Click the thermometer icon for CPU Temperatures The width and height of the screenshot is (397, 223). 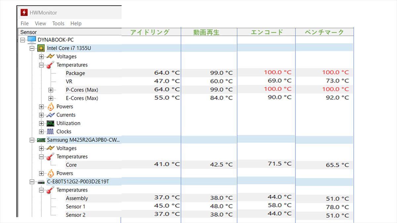[51, 65]
